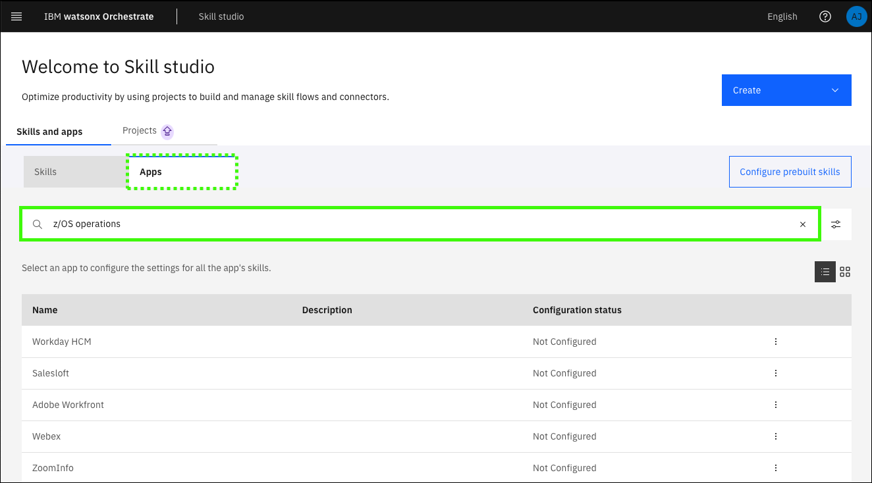Image resolution: width=872 pixels, height=483 pixels.
Task: Open overflow menu for Adobe Workfront
Action: [x=775, y=405]
